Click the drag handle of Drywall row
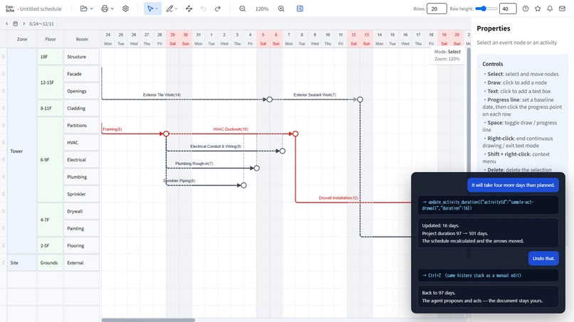This screenshot has height=322, width=574. click(x=4, y=211)
